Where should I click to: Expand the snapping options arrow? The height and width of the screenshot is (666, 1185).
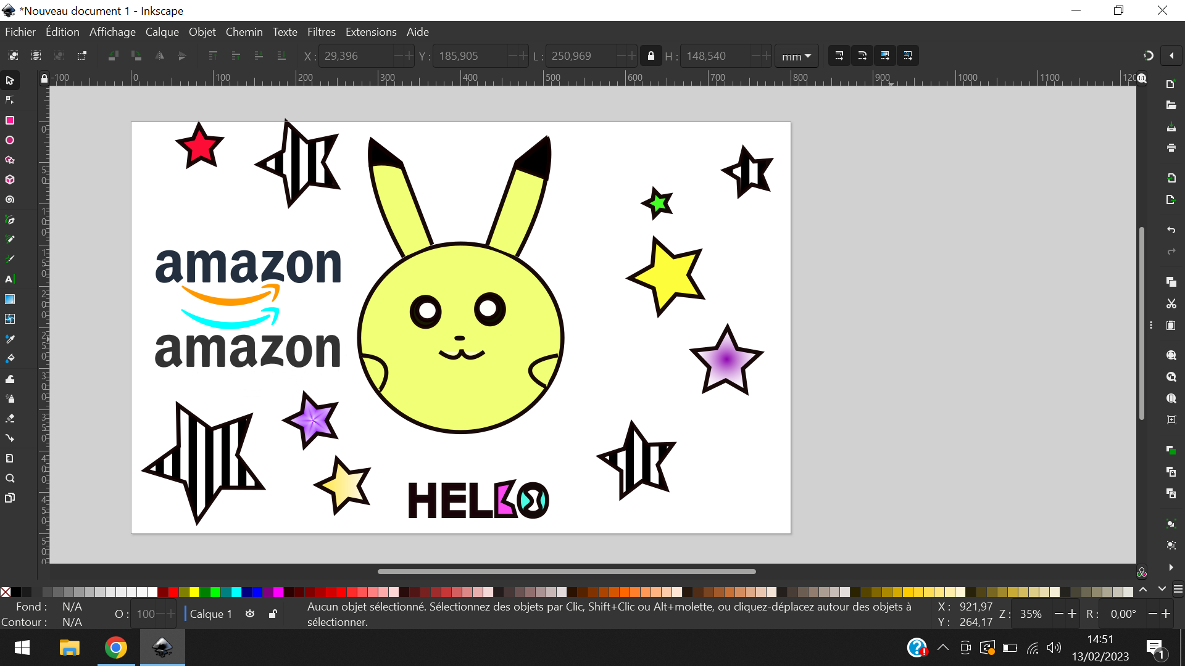[1171, 56]
